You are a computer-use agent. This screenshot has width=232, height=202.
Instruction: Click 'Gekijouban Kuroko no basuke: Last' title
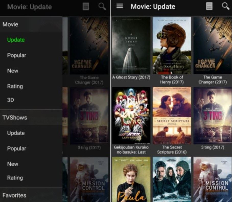click(131, 150)
